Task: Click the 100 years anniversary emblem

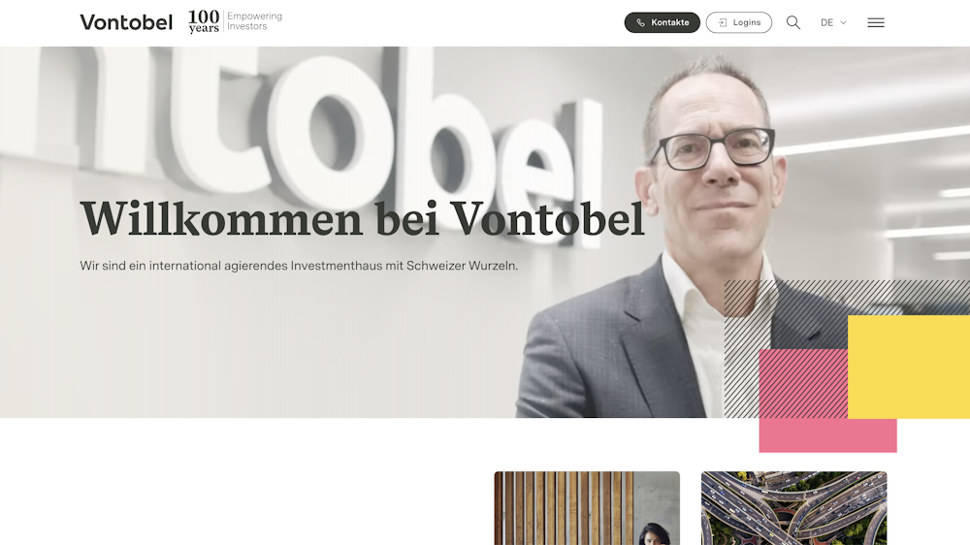Action: coord(204,21)
